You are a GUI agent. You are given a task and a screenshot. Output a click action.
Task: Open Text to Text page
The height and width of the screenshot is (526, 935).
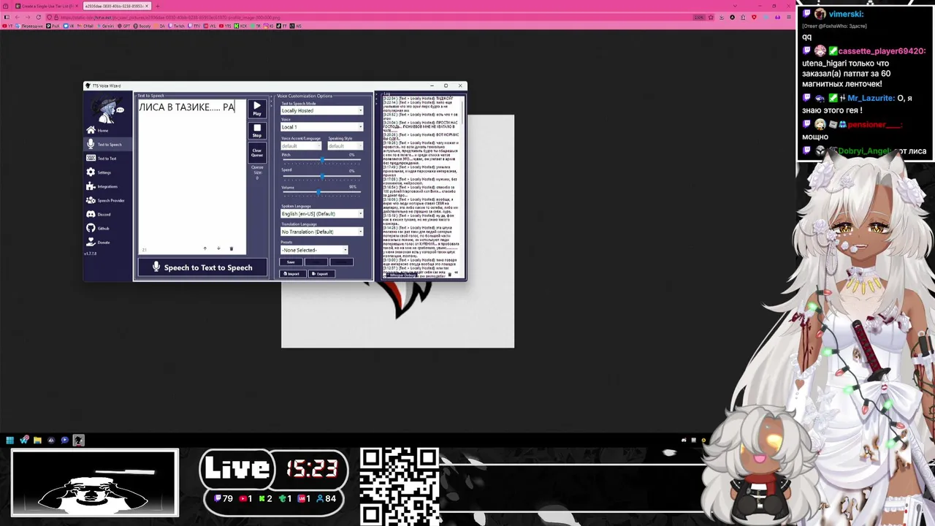click(x=107, y=158)
